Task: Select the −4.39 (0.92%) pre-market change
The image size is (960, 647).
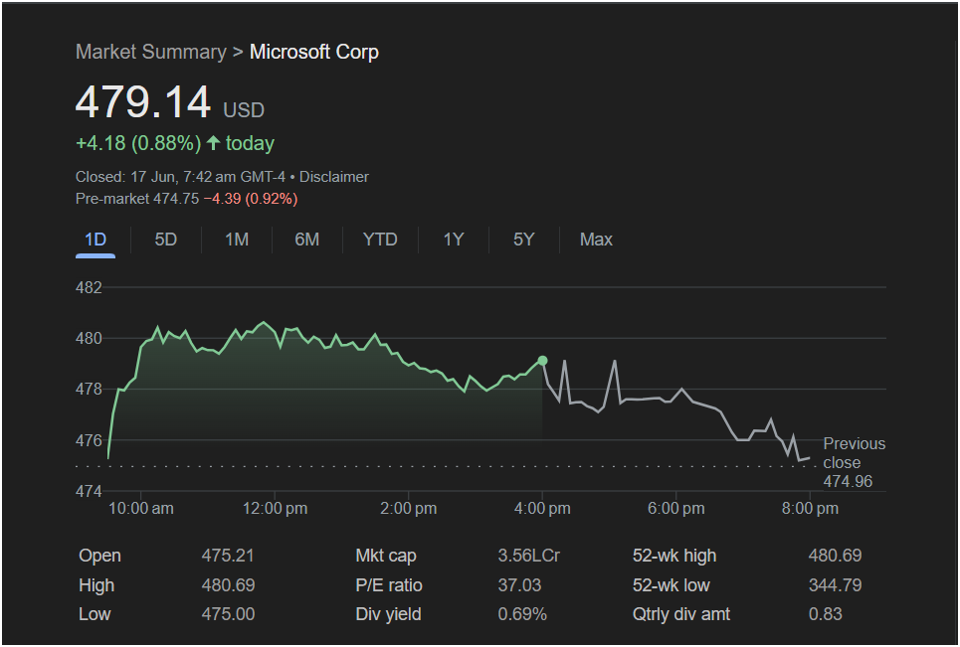Action: (x=251, y=199)
